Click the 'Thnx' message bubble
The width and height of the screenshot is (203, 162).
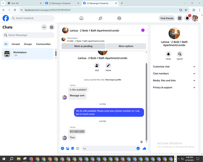click(x=72, y=137)
